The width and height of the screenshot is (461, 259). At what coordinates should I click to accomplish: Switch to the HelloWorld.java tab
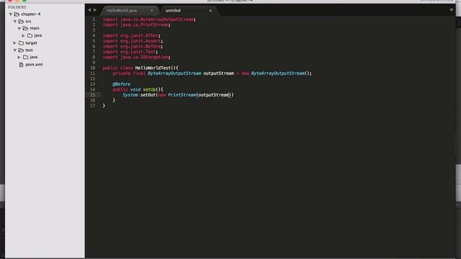tap(122, 11)
